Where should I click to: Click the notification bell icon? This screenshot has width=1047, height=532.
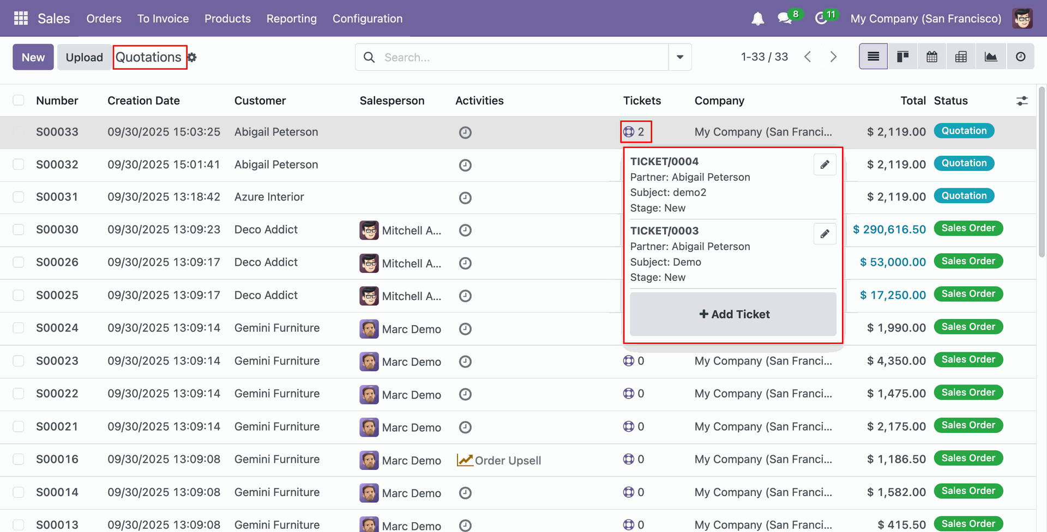point(757,19)
